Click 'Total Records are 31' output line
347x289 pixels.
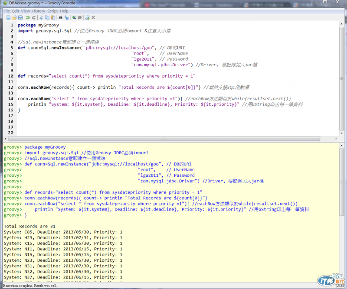[x=29, y=226]
